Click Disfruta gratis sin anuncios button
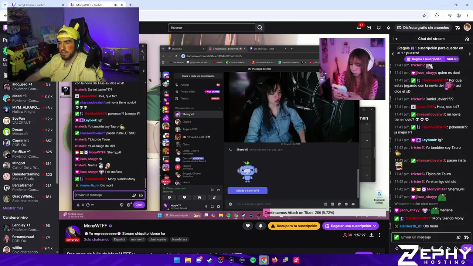 coord(423,27)
